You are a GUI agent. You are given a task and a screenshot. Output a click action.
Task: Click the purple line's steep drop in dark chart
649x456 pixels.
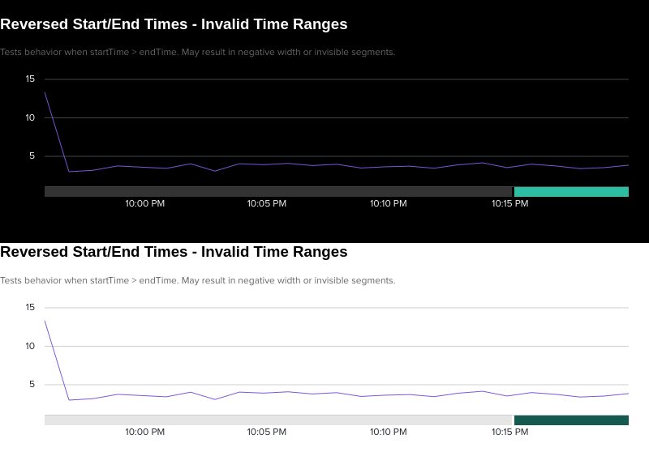coord(57,132)
